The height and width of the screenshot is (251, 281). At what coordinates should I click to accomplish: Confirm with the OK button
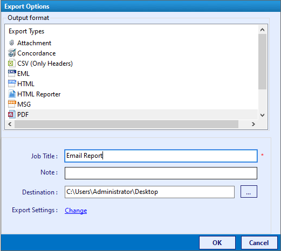click(217, 243)
